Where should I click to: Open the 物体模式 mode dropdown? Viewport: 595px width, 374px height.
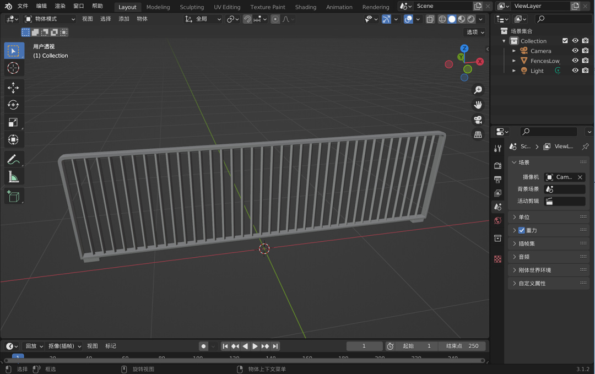click(50, 19)
